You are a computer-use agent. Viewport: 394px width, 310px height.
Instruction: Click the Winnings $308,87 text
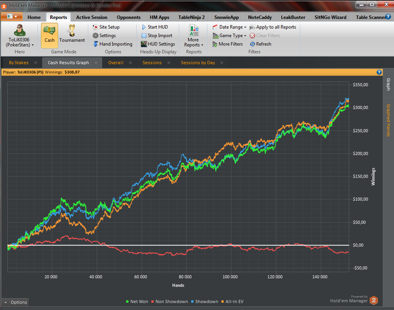(62, 72)
